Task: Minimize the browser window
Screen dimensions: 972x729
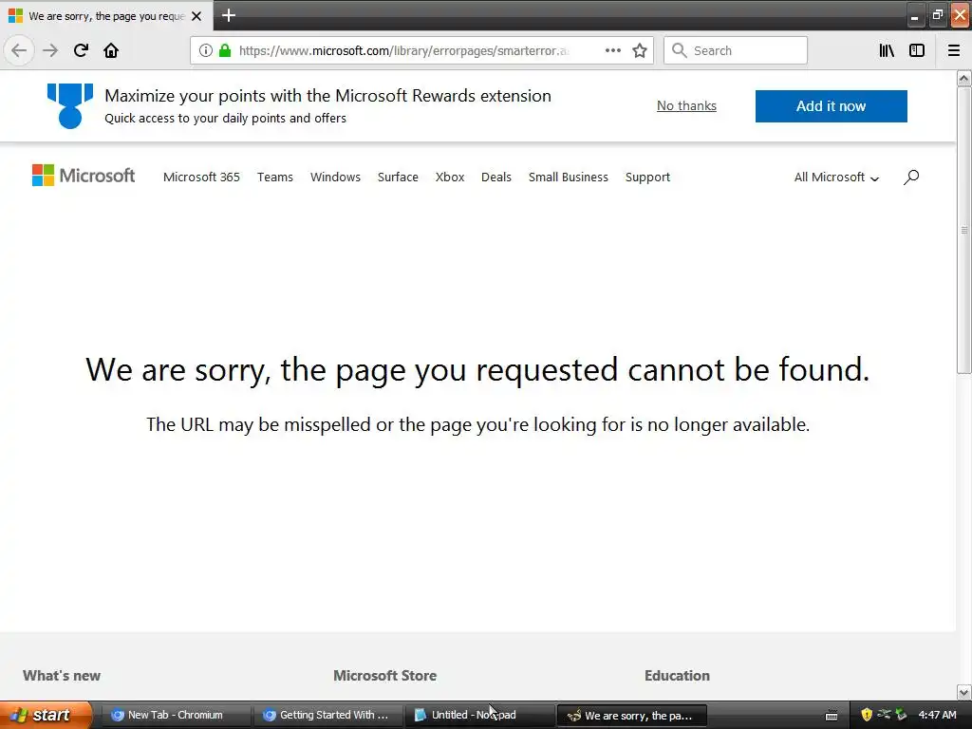Action: tap(914, 16)
